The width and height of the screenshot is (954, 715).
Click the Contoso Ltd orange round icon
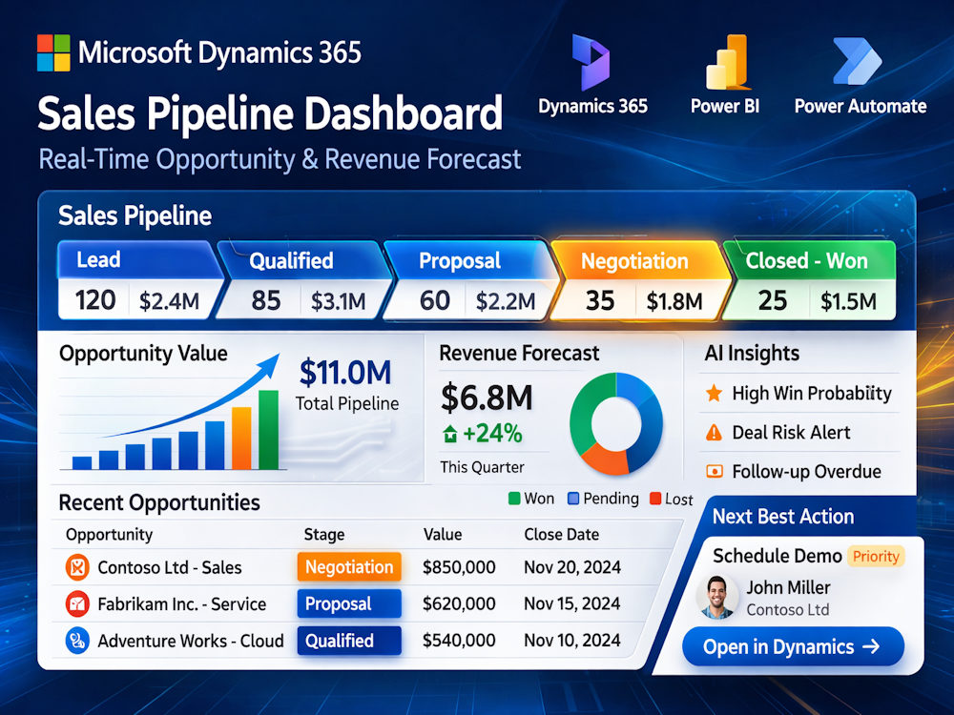point(77,567)
